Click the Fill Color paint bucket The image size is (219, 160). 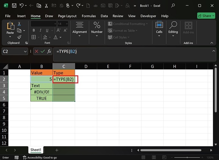pyautogui.click(x=45, y=37)
